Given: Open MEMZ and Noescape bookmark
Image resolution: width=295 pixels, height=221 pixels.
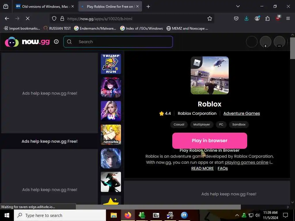Looking at the screenshot, I should pyautogui.click(x=187, y=28).
